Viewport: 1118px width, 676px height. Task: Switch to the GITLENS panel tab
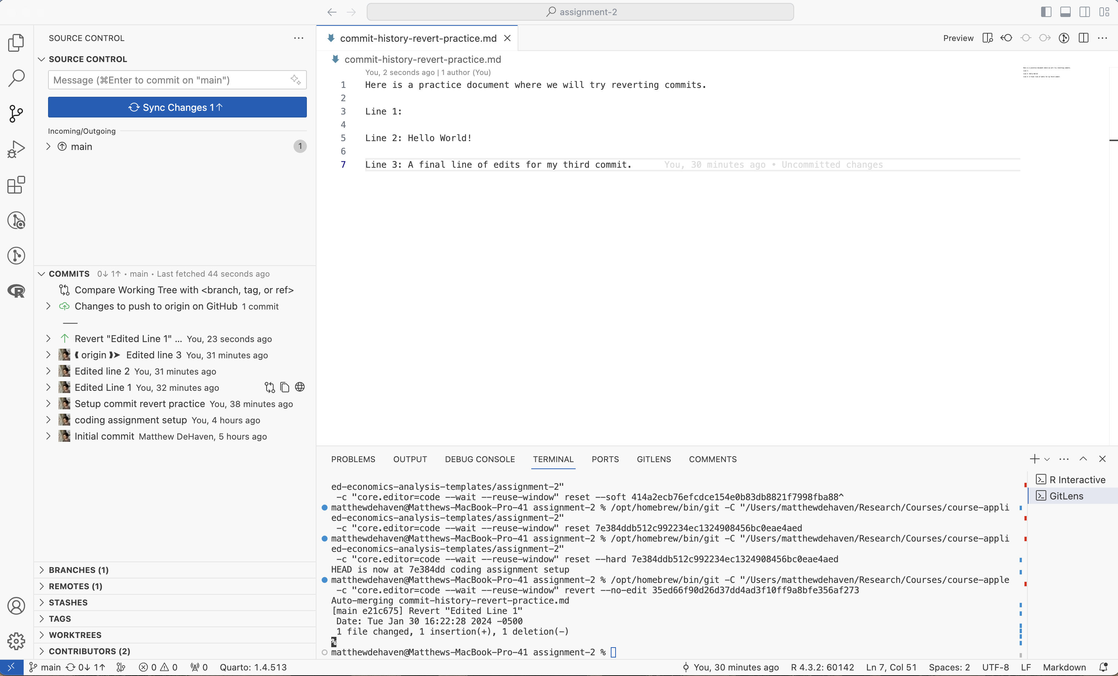point(653,459)
